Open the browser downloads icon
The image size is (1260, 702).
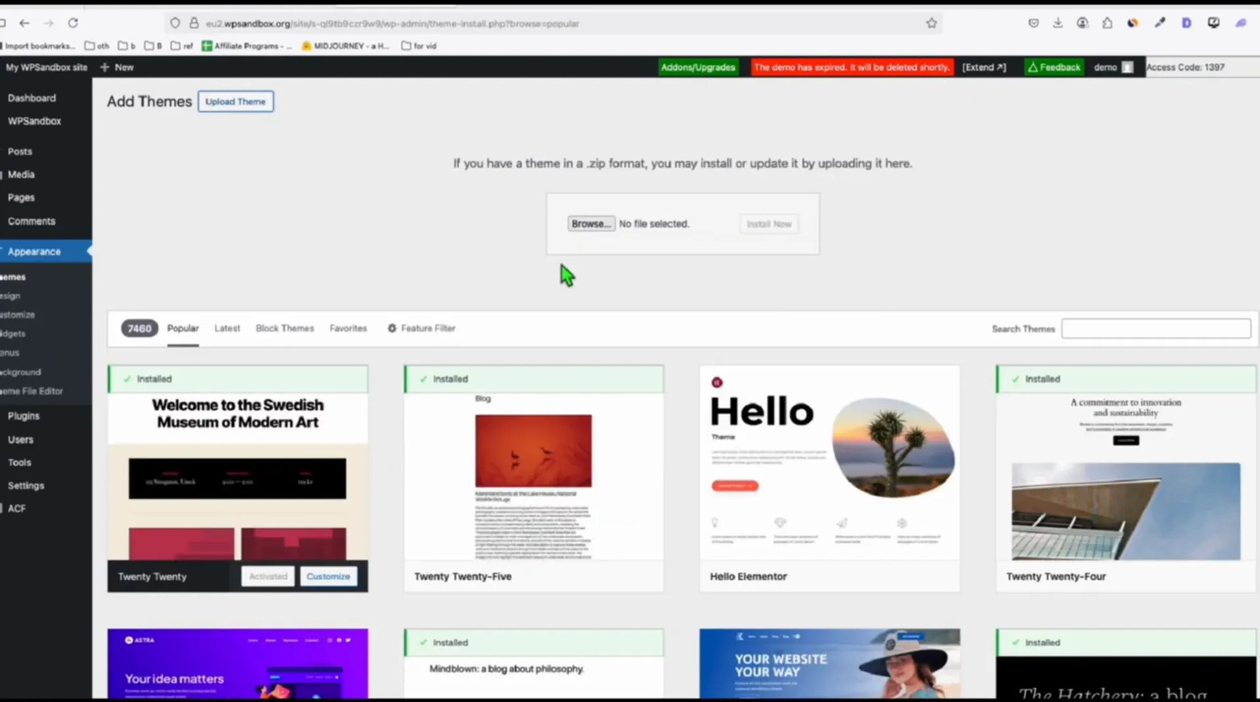(1058, 24)
